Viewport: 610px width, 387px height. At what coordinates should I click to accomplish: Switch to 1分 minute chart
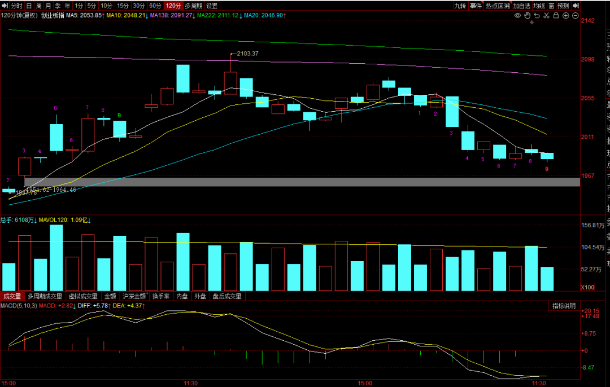(x=79, y=6)
